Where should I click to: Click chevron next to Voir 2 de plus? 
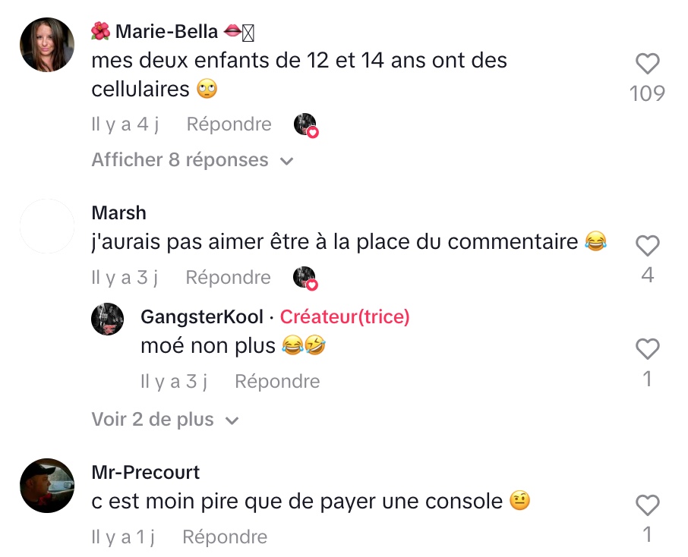pyautogui.click(x=232, y=421)
